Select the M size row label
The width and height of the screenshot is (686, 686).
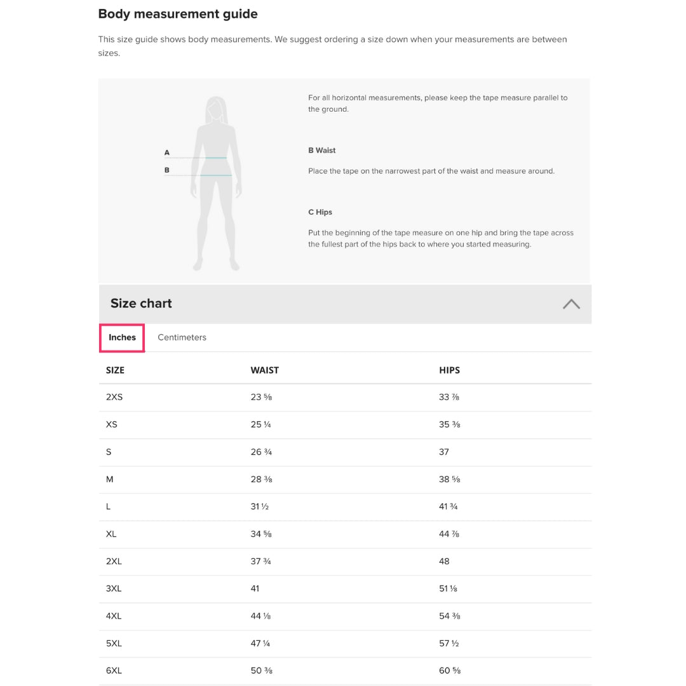[x=110, y=479]
